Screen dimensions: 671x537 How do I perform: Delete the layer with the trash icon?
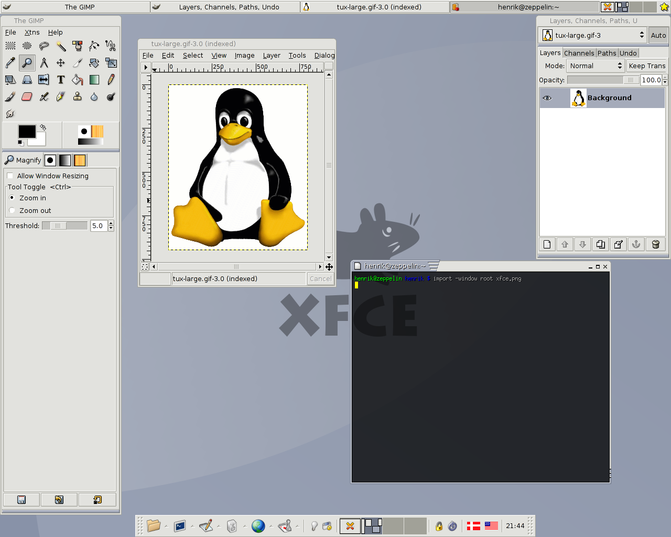coord(655,244)
